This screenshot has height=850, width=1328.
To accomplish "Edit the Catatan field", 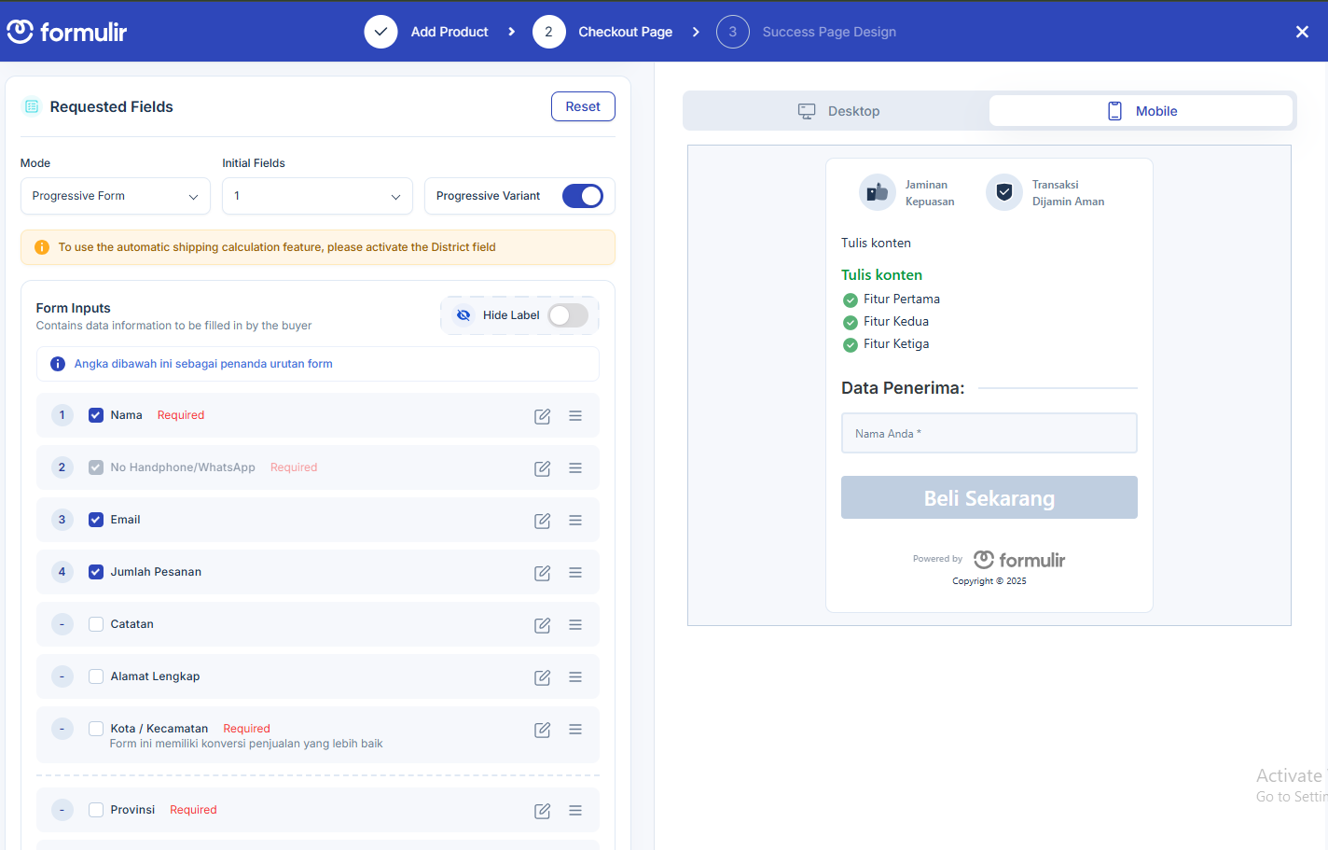I will point(542,625).
